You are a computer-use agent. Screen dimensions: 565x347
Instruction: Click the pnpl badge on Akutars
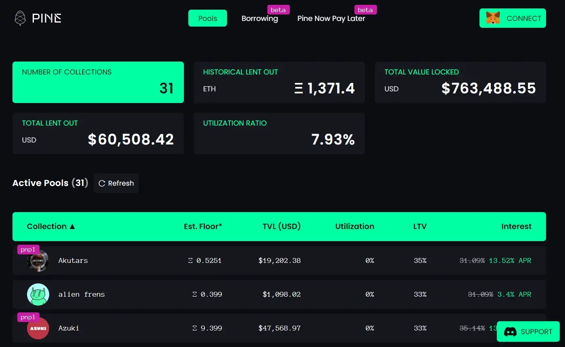(28, 250)
